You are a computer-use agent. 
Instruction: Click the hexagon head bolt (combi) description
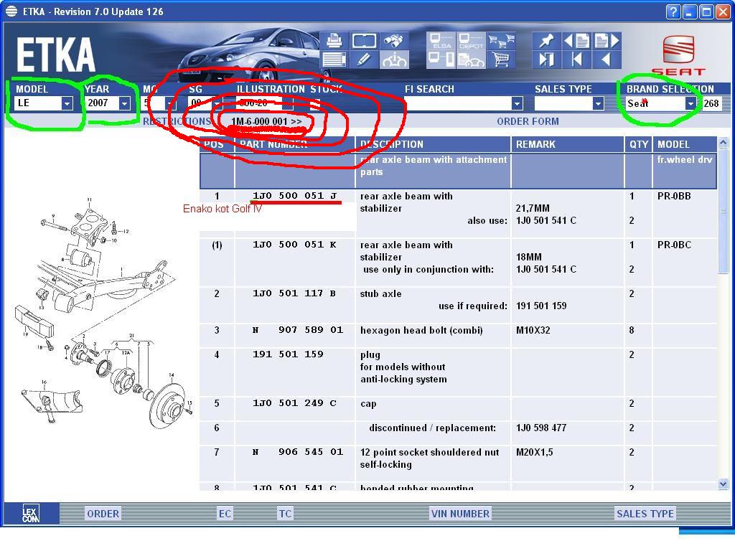[x=421, y=330]
